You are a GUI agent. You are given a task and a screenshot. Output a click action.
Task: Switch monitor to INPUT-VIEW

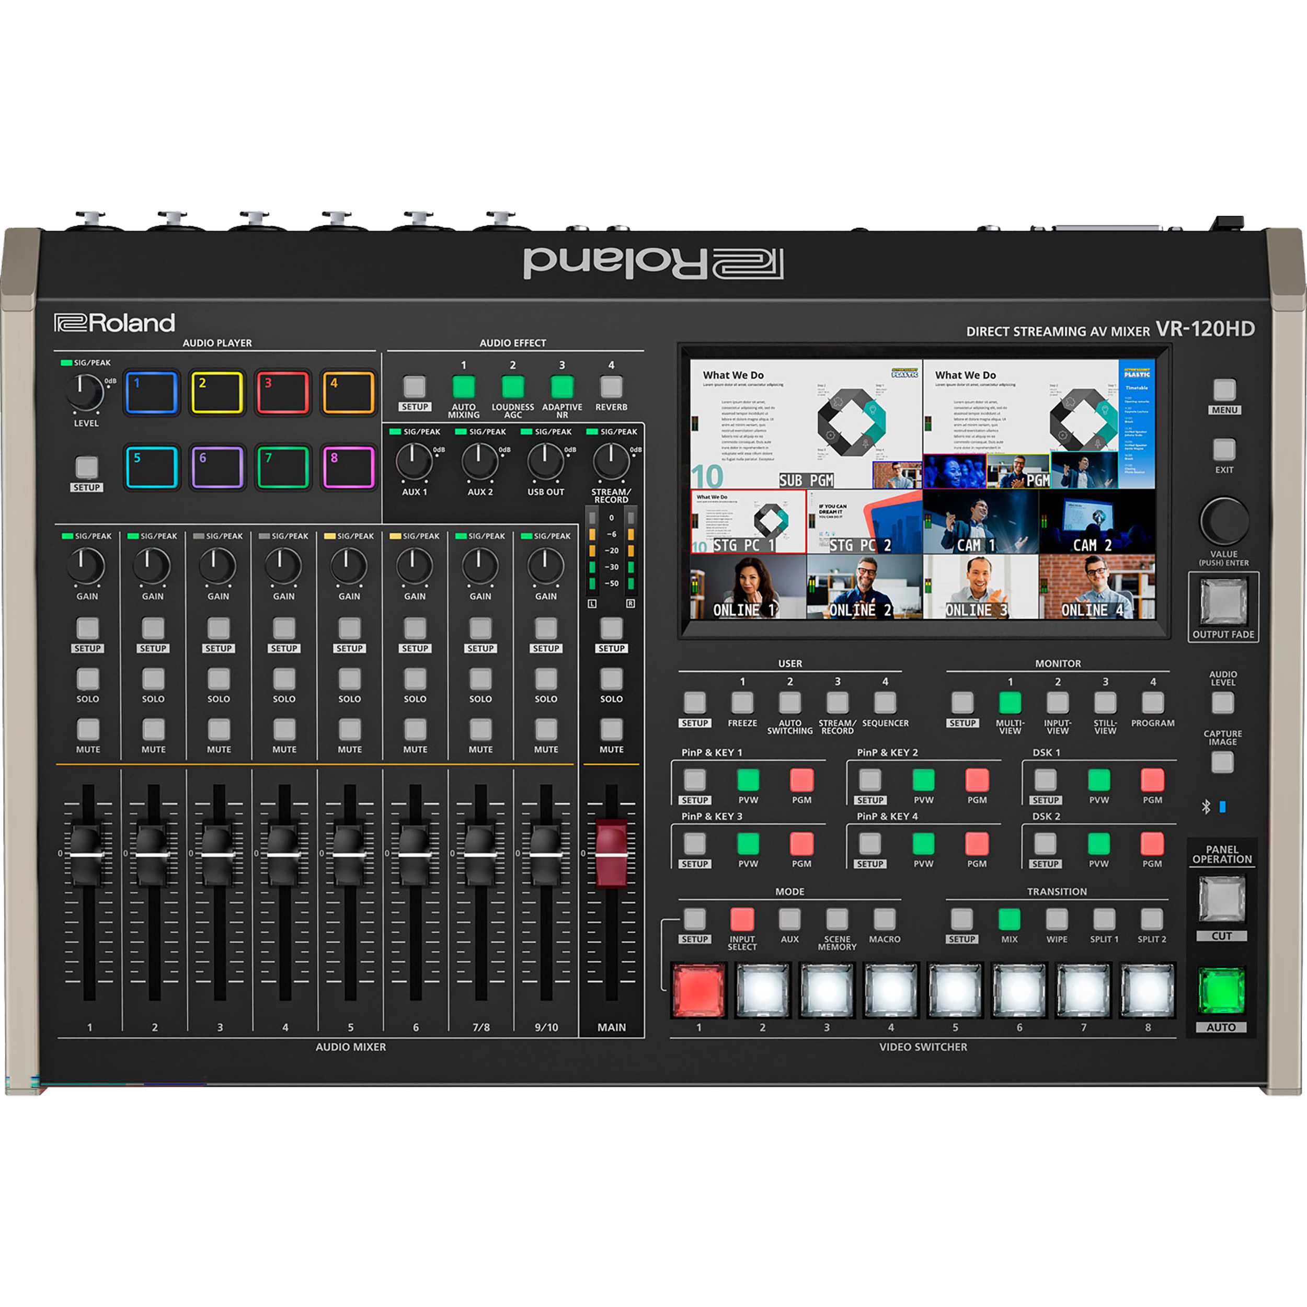[x=1058, y=703]
